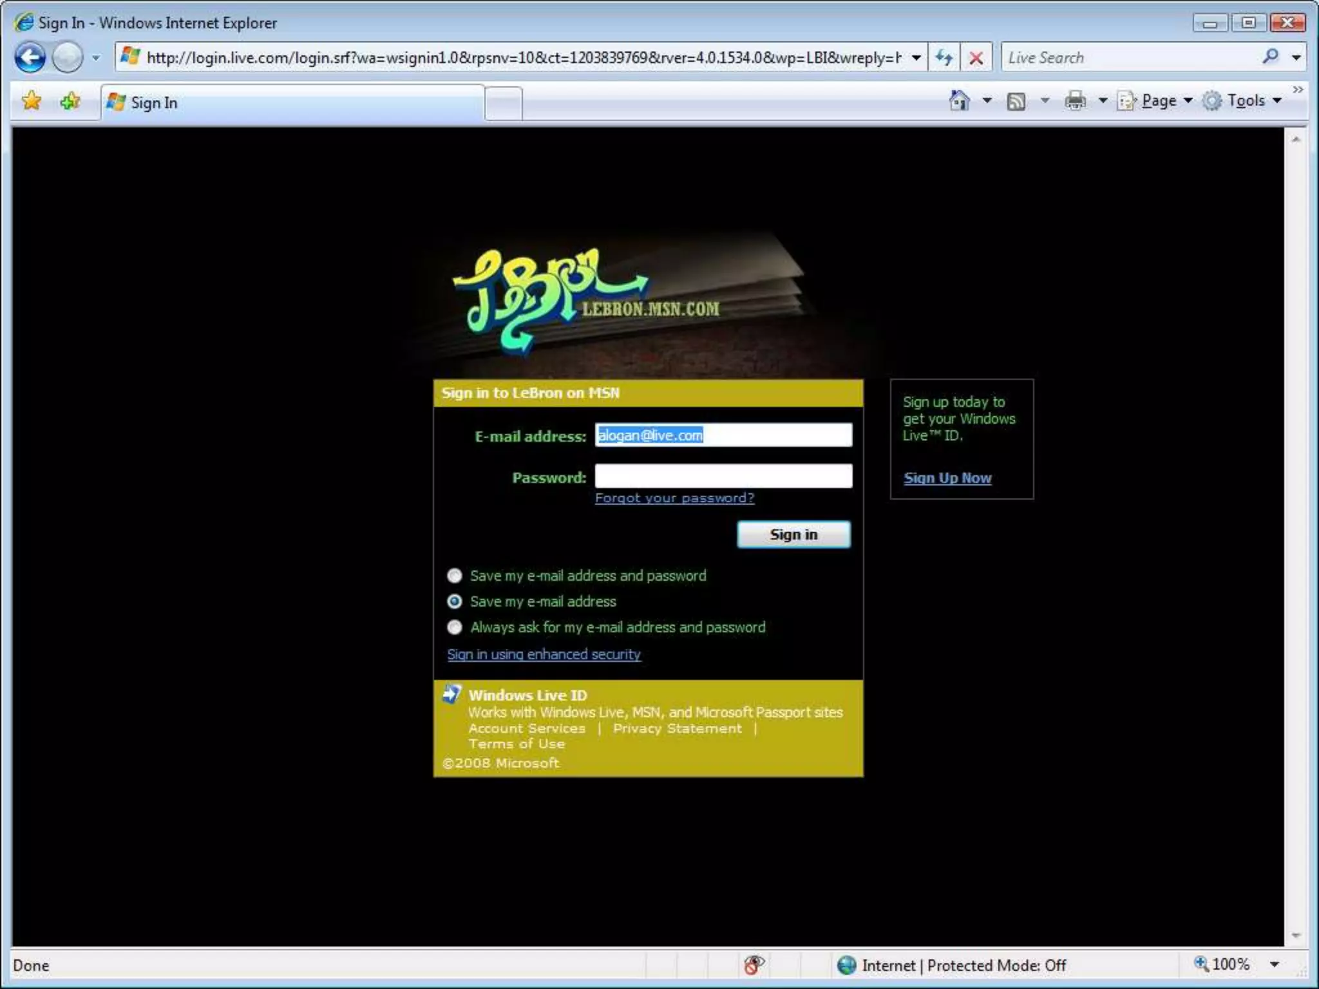Image resolution: width=1319 pixels, height=989 pixels.
Task: Expand the zoom level dropdown arrow
Action: 1274,965
